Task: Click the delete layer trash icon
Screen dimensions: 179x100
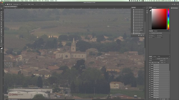Action: click(168, 99)
